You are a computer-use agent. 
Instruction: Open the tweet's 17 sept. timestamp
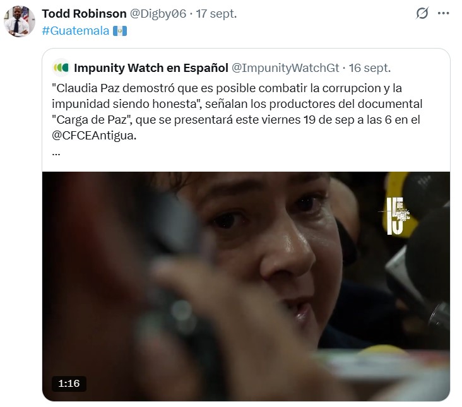pos(216,13)
